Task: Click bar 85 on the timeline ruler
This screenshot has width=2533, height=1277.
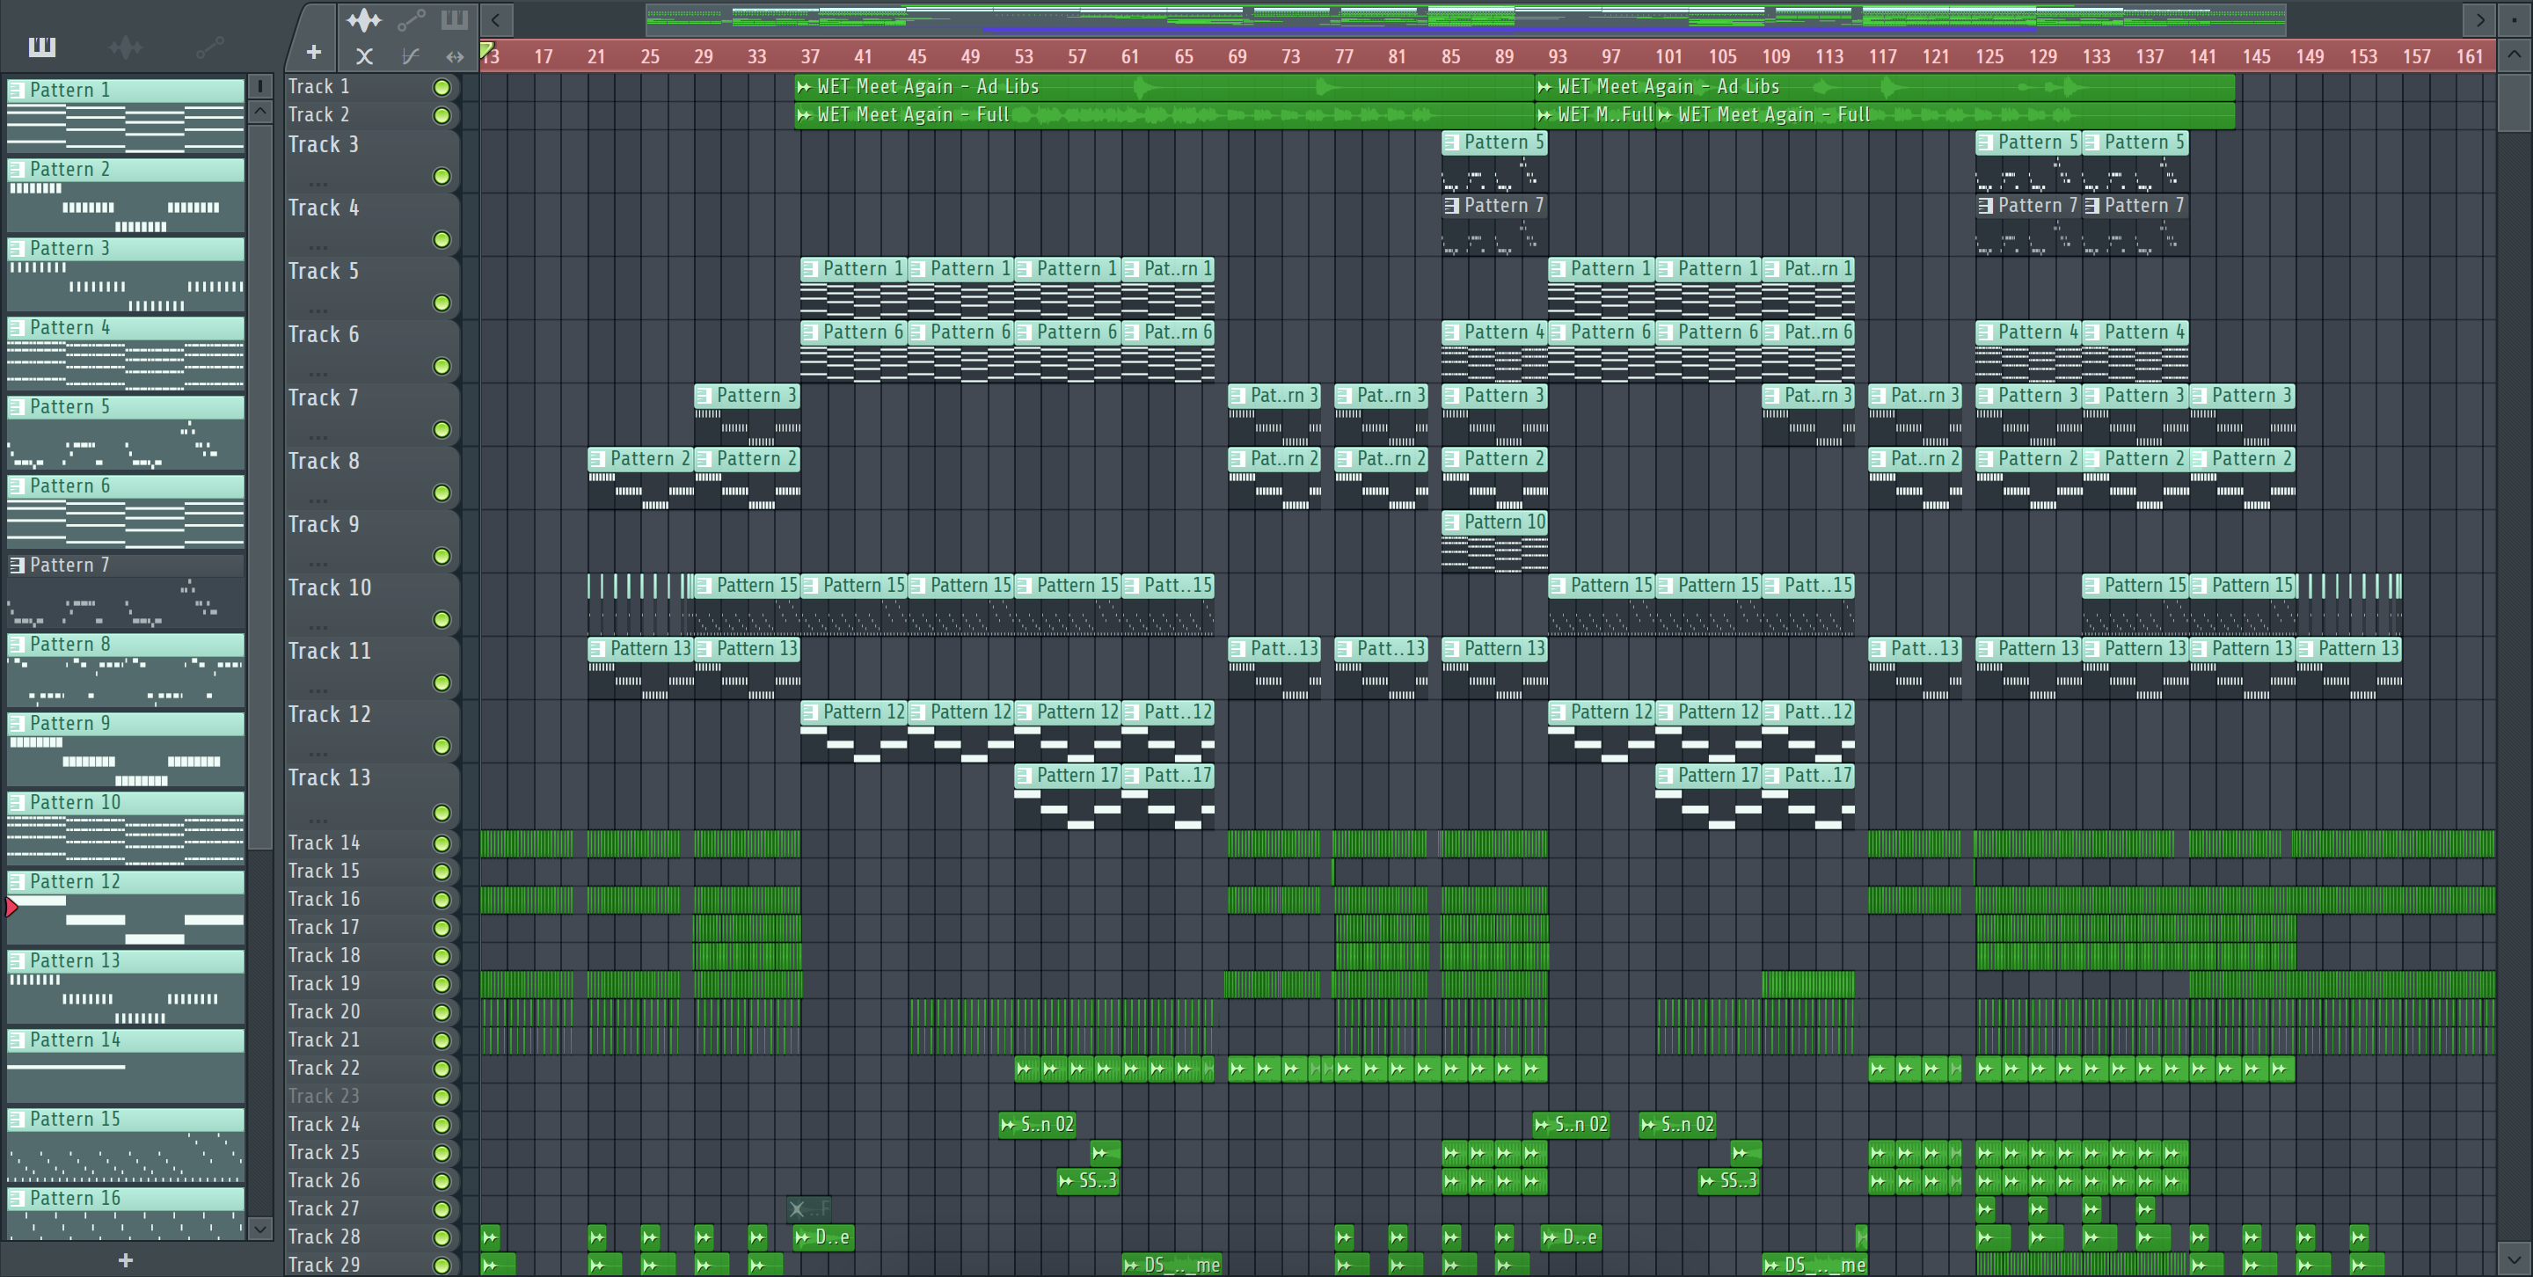Action: [1451, 56]
